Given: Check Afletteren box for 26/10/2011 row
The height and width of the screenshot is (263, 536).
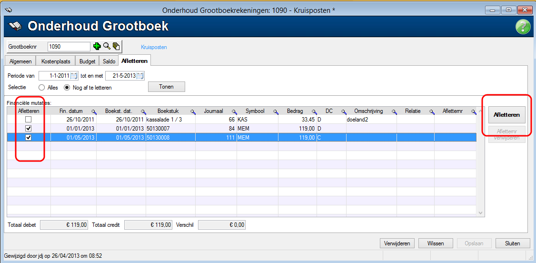Looking at the screenshot, I should [x=29, y=120].
